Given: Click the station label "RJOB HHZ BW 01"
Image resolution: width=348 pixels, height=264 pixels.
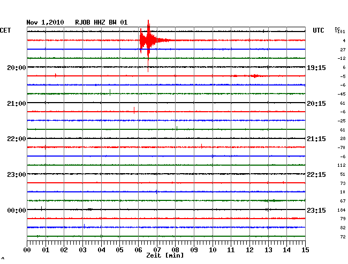Looking at the screenshot, I should pos(101,22).
